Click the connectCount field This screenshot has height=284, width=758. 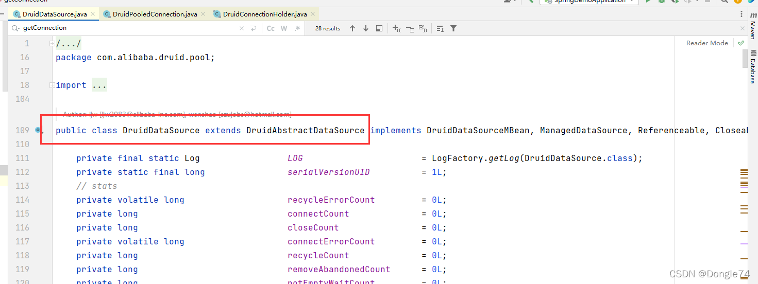(318, 214)
